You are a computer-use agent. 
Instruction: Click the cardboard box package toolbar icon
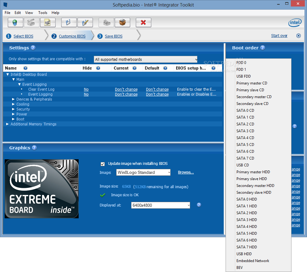122,22
